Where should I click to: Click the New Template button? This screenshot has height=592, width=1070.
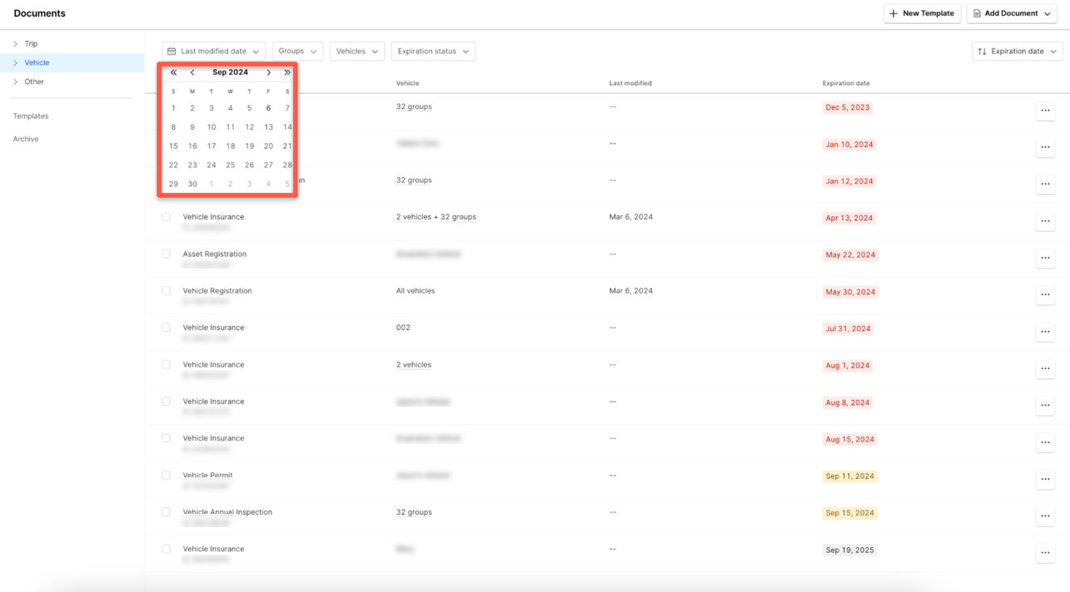(923, 13)
